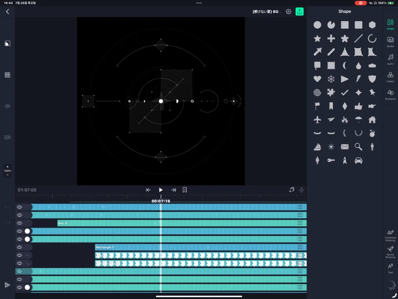
Task: Zoom out the canvas with the minus
Action: pyautogui.click(x=7, y=175)
